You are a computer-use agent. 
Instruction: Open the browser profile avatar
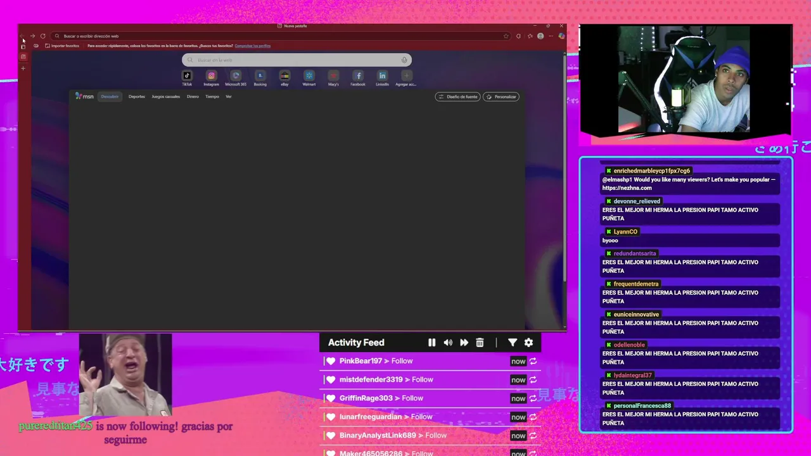tap(540, 36)
